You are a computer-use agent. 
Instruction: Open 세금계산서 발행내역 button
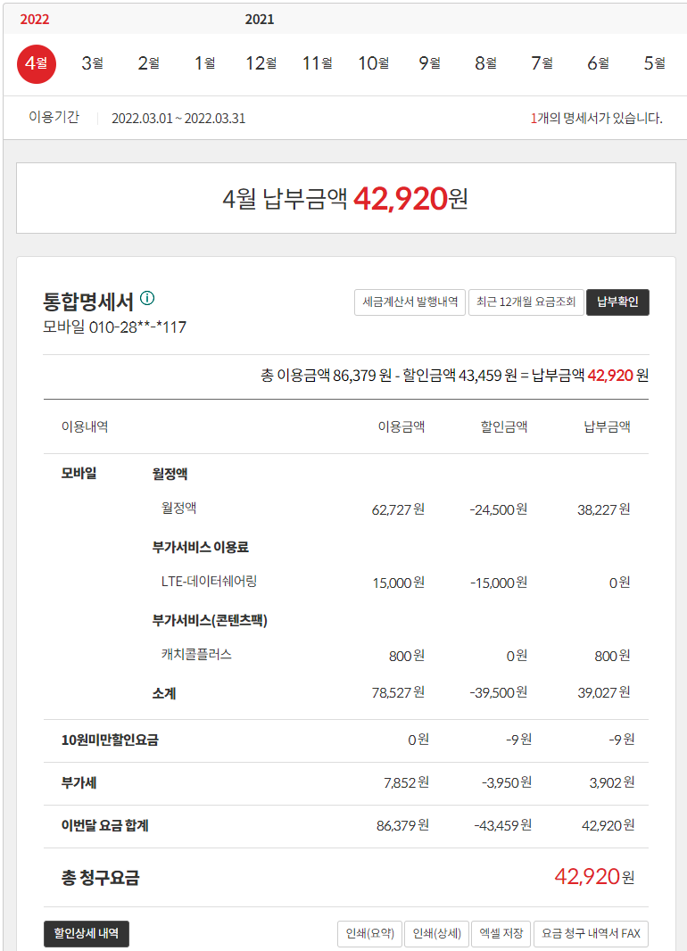[410, 302]
